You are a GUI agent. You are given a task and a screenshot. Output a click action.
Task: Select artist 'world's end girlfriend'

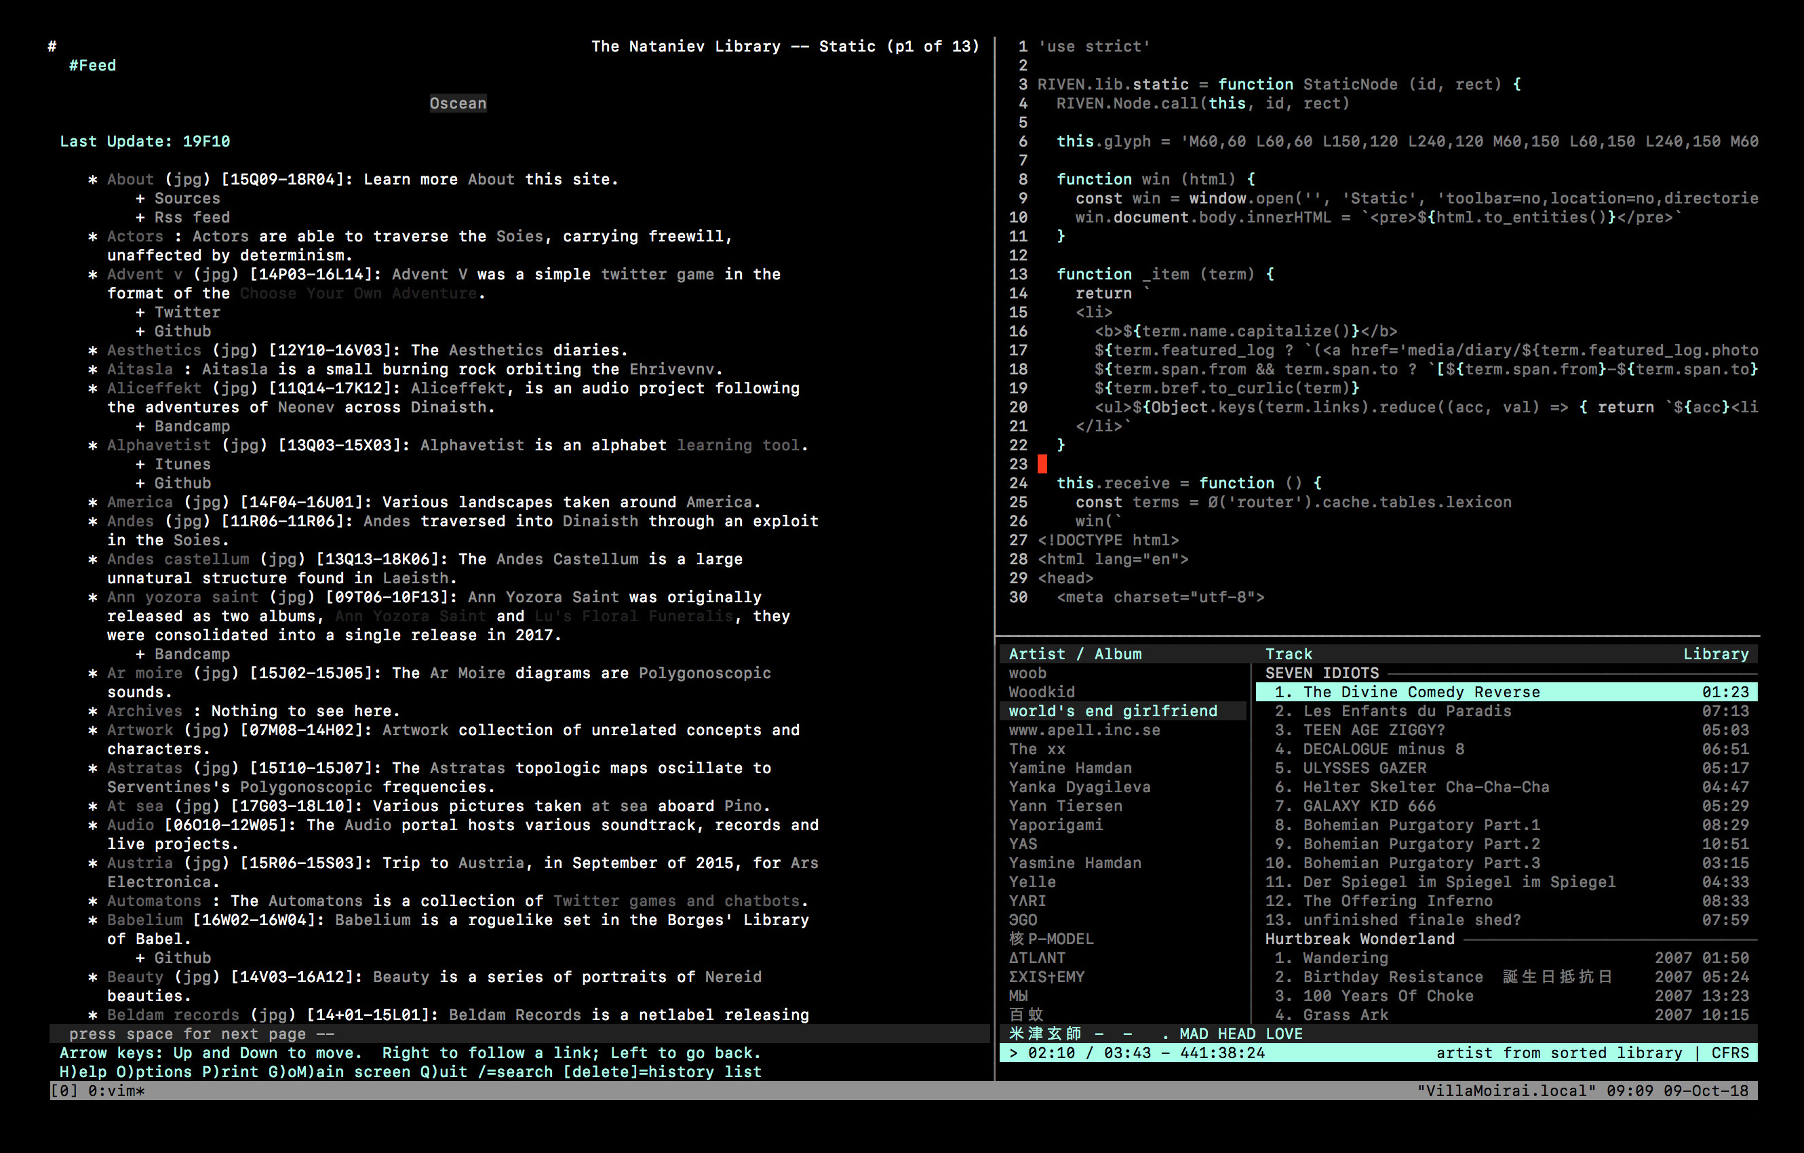(x=1114, y=710)
